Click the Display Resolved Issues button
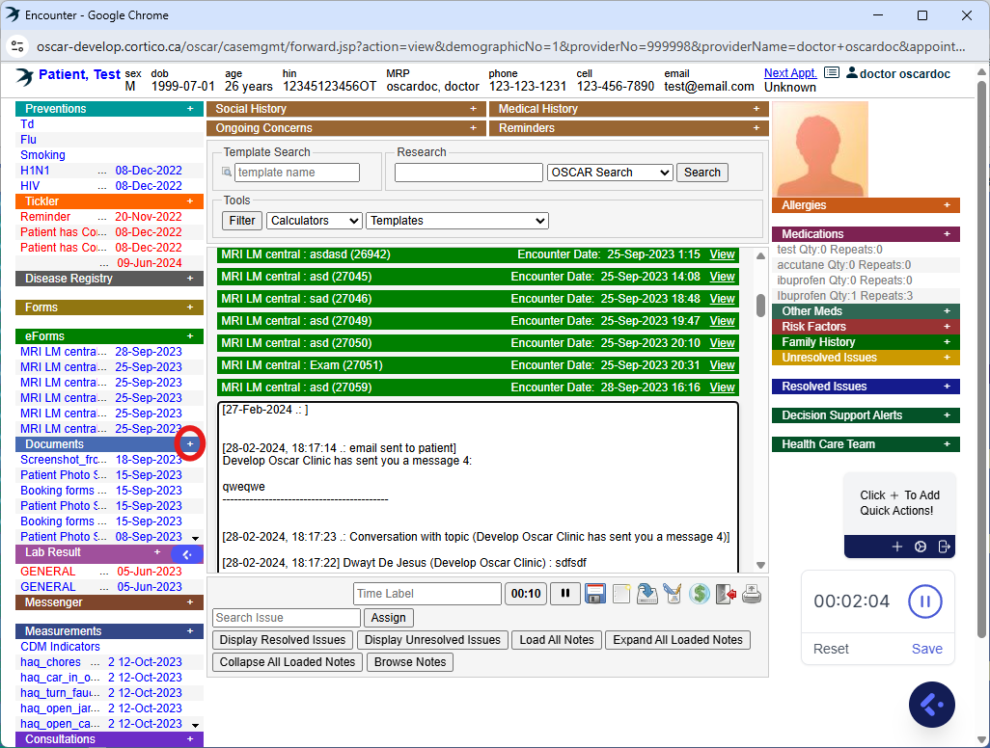990x748 pixels. point(283,640)
